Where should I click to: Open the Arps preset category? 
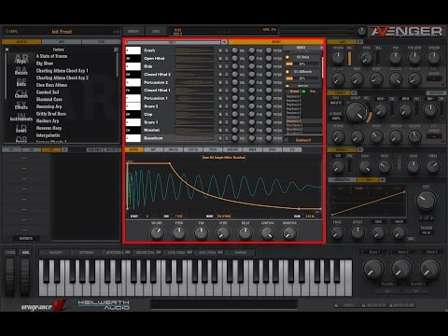point(21,59)
